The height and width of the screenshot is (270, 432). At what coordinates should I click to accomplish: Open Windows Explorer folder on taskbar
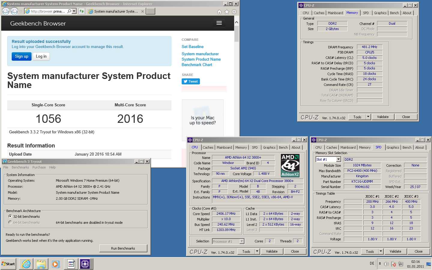tap(41, 264)
